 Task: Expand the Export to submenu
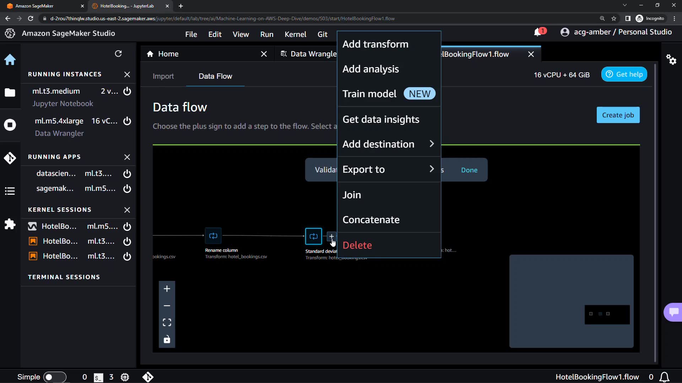click(x=389, y=170)
